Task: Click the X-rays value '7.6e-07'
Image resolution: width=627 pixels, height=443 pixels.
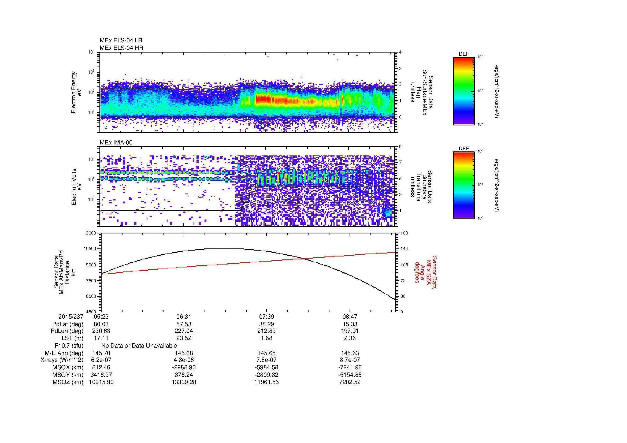Action: coord(266,360)
